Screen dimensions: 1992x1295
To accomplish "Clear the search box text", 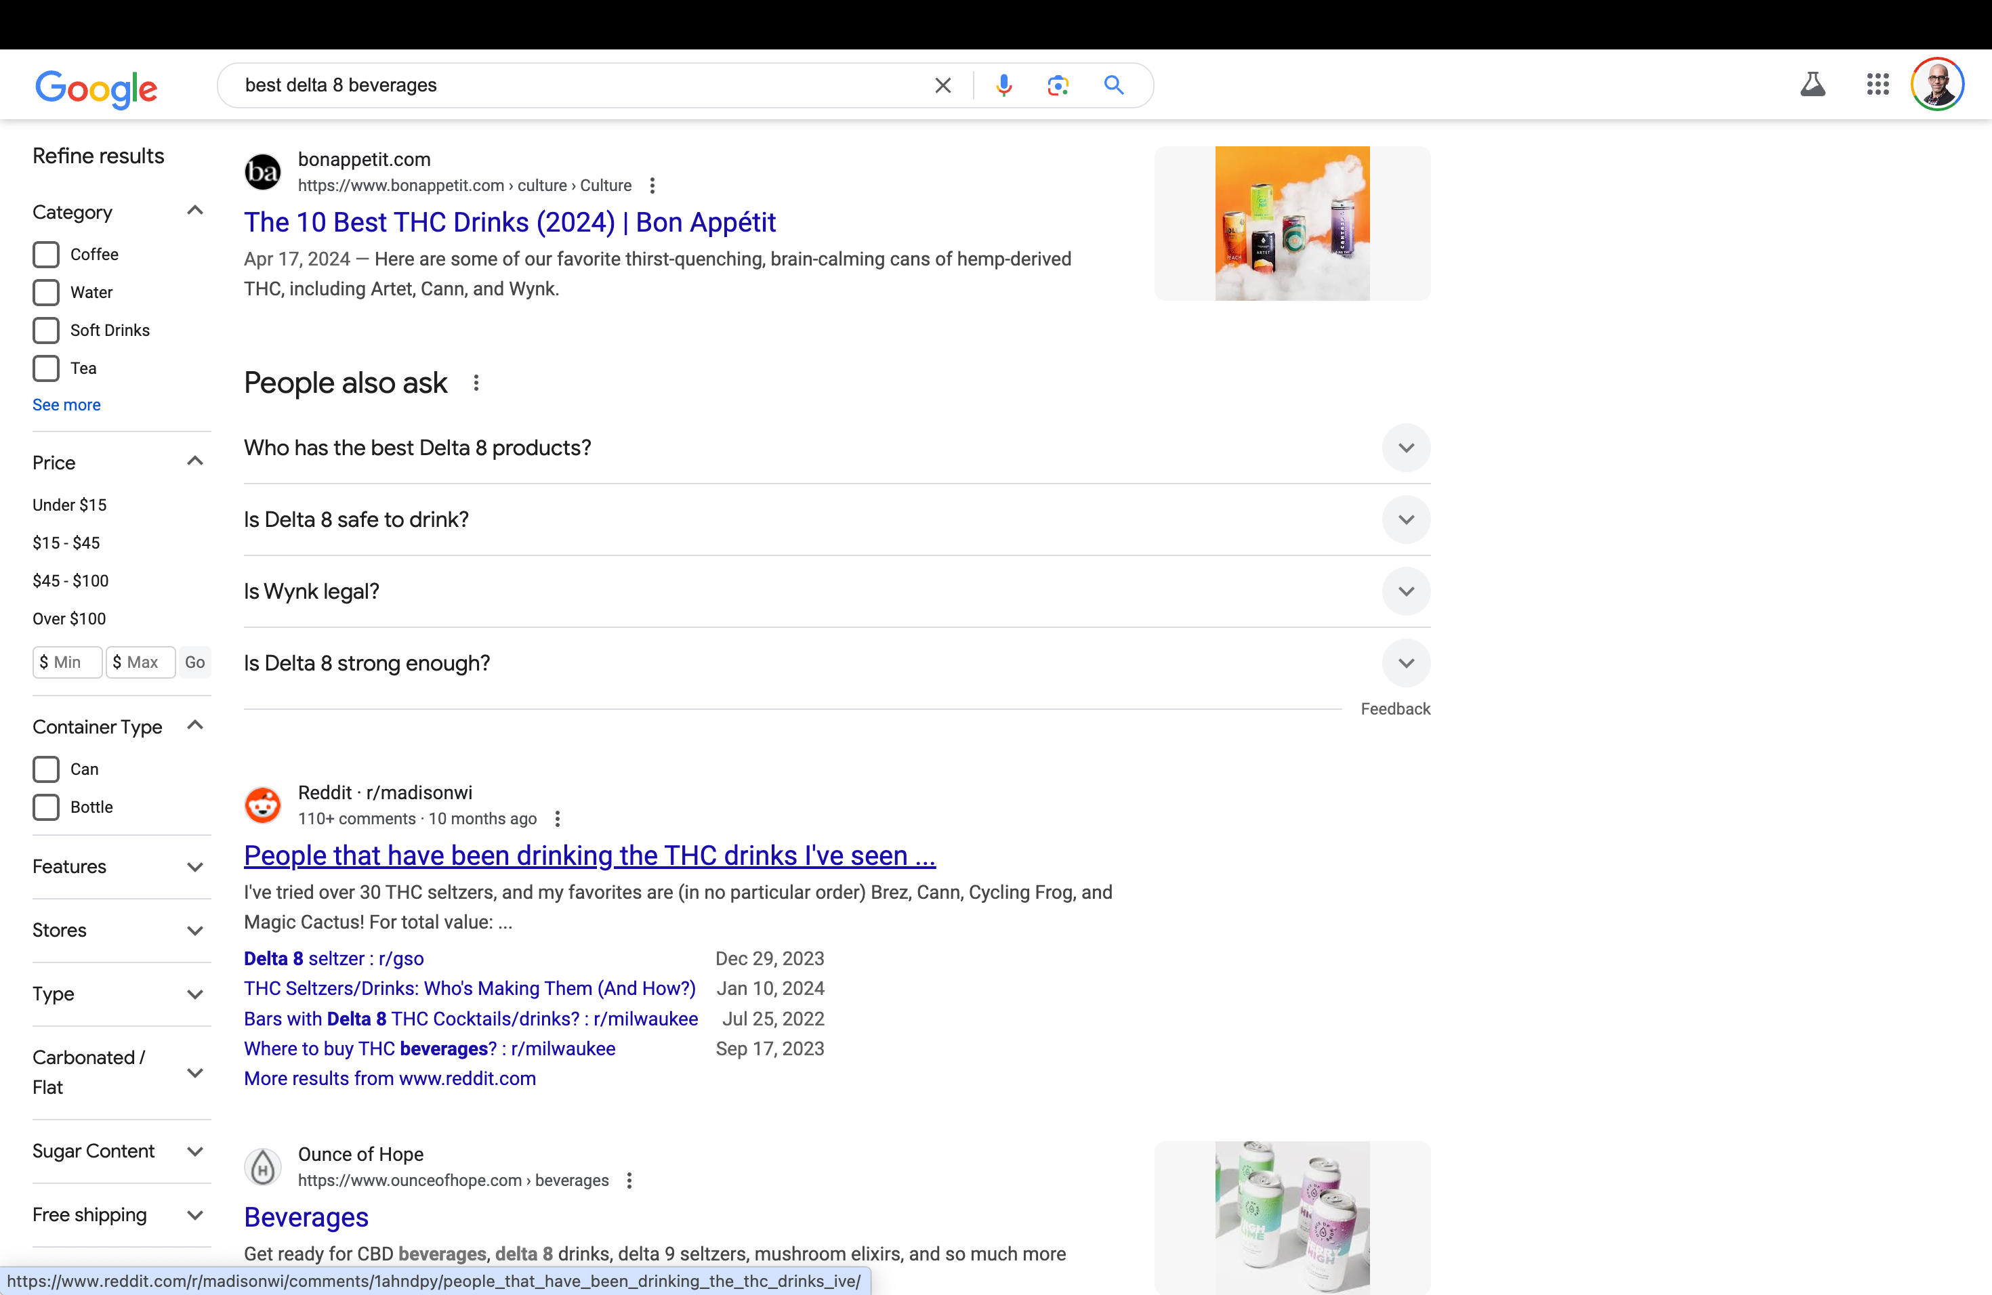I will pyautogui.click(x=942, y=85).
